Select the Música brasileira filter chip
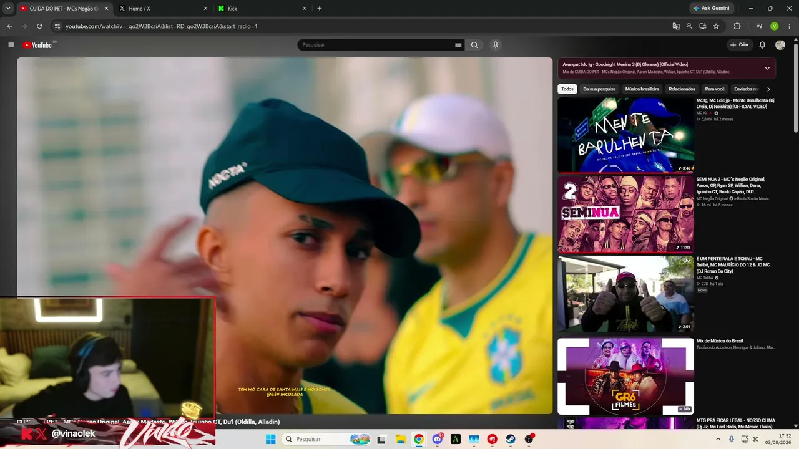The height and width of the screenshot is (449, 799). point(642,89)
